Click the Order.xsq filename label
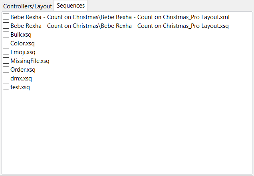Viewport: 254px width, 176px height. coord(23,70)
